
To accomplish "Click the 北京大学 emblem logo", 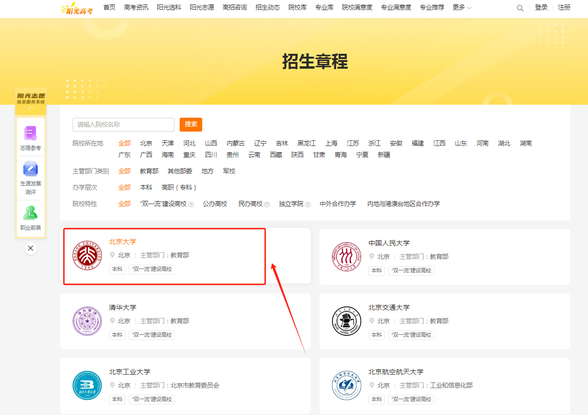I will coord(87,255).
